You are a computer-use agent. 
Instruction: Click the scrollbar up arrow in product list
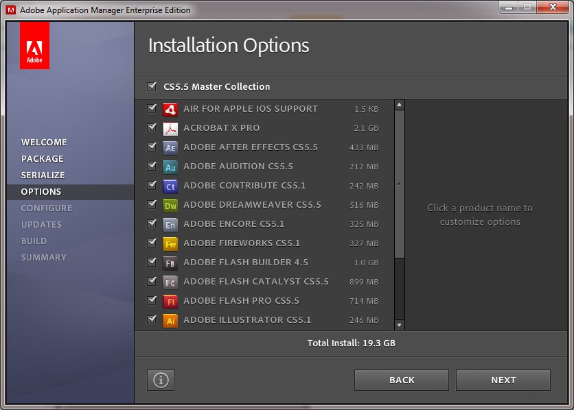pyautogui.click(x=400, y=105)
